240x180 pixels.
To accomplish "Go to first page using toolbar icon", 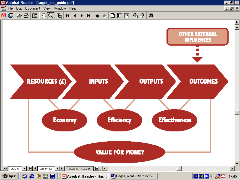I will (68, 16).
